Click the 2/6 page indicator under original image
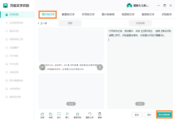 click(x=71, y=104)
